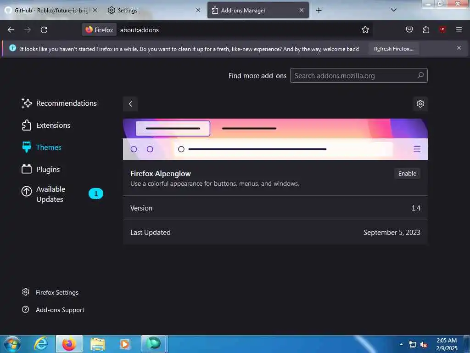The width and height of the screenshot is (470, 353).
Task: Open the Firefox hamburger menu
Action: pyautogui.click(x=459, y=29)
